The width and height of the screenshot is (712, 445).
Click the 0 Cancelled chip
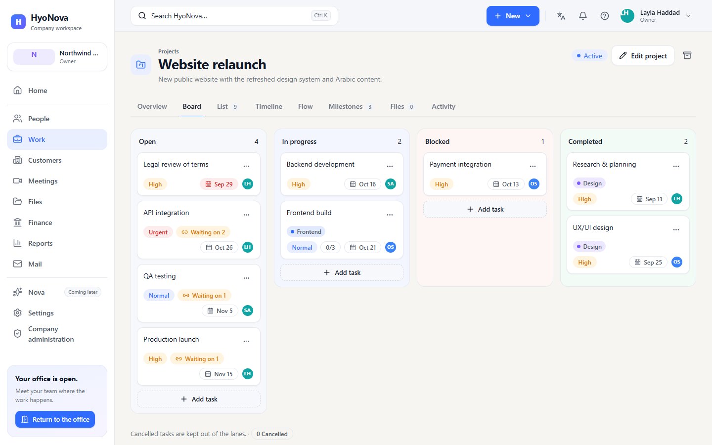point(272,434)
